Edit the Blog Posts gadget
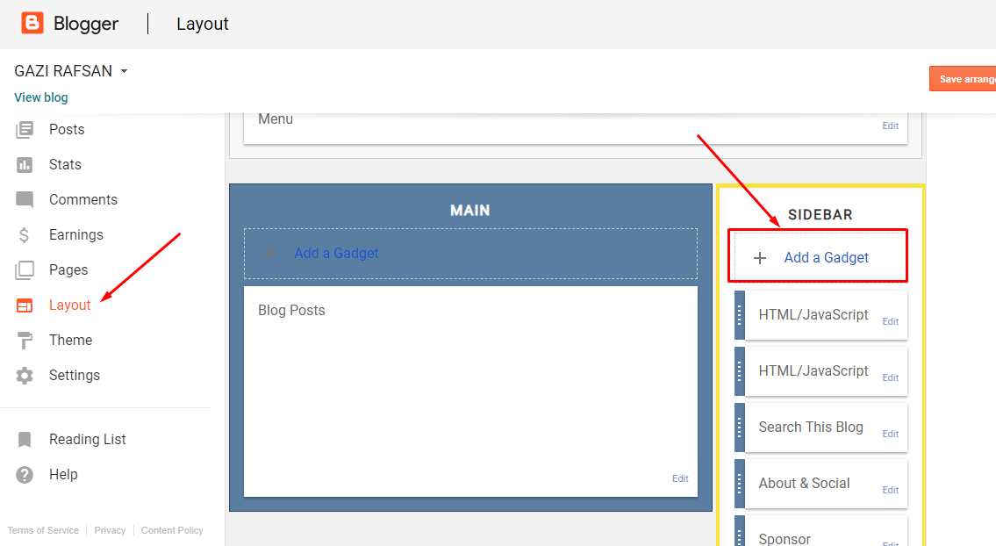 [680, 478]
